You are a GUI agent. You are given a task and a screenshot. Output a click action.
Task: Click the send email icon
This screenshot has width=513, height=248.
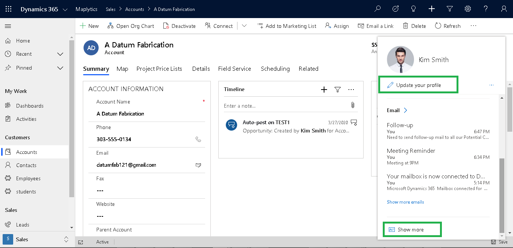pos(198,165)
